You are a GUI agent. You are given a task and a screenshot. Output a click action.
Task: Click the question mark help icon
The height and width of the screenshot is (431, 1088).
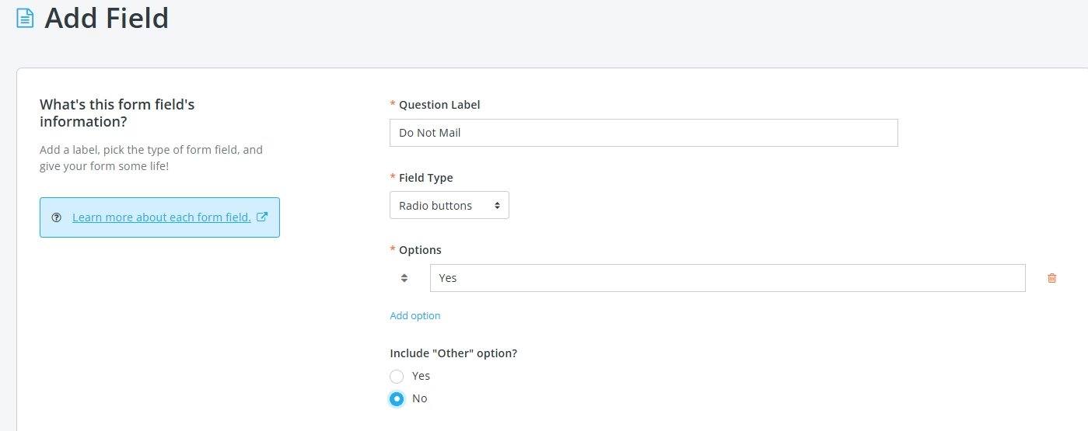point(56,217)
